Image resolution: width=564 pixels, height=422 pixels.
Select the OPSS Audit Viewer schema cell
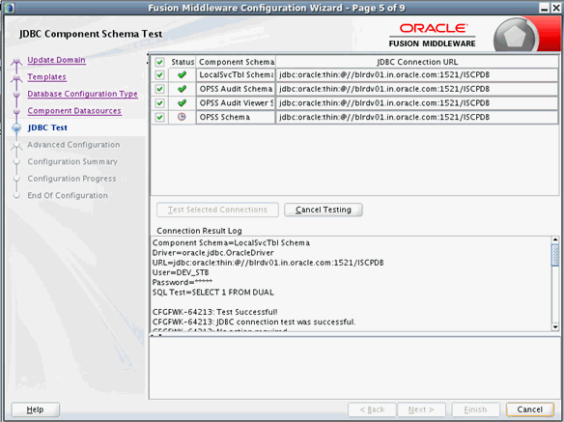point(236,103)
